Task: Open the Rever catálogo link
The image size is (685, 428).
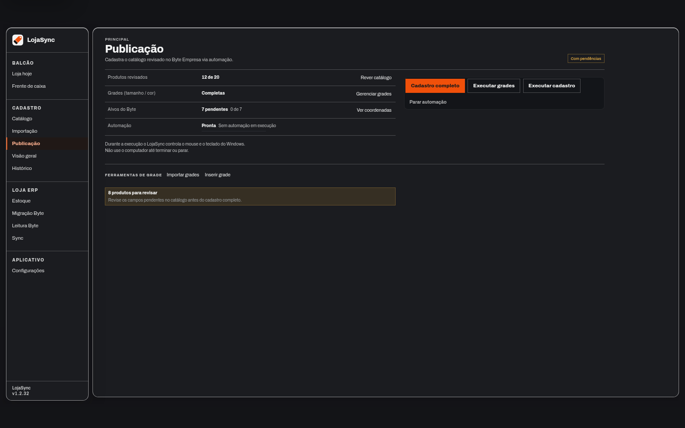Action: point(376,77)
